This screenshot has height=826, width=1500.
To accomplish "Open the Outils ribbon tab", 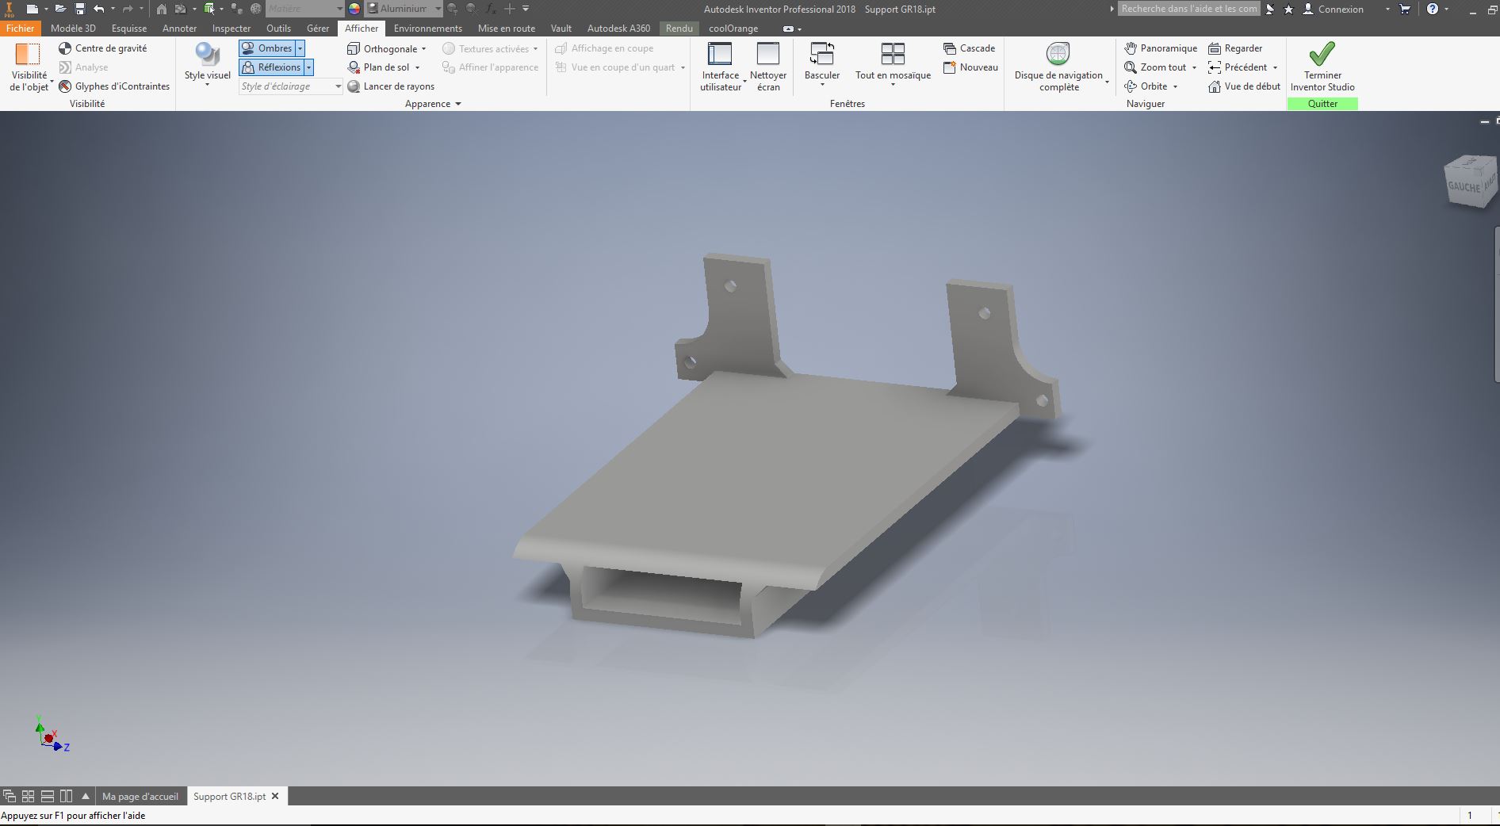I will point(278,28).
